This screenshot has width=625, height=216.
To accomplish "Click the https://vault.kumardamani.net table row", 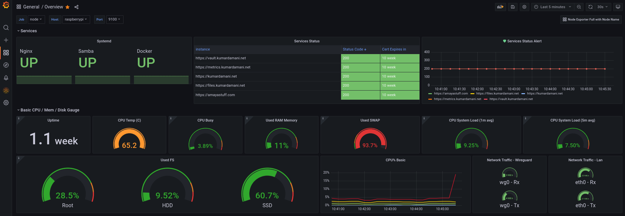I will 307,58.
